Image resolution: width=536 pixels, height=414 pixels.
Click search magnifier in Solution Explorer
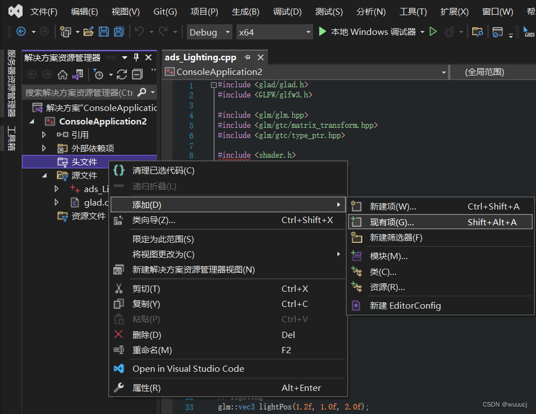pyautogui.click(x=142, y=92)
